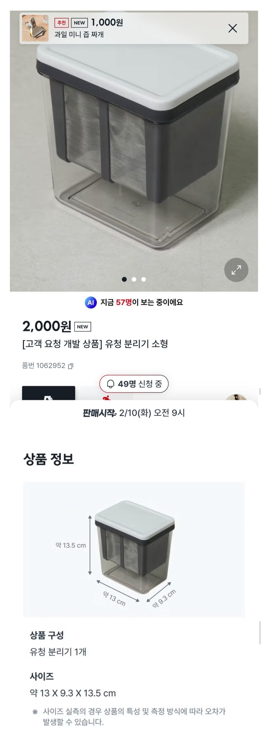
Task: Open the 과일 미니 즙 짜개 thumbnail
Action: click(35, 28)
